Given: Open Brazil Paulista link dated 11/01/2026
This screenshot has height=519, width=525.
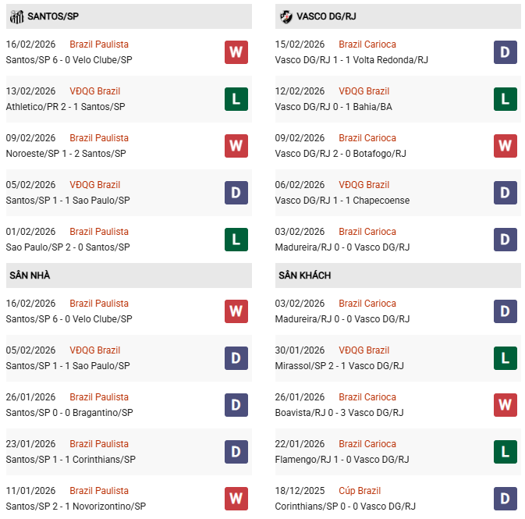Looking at the screenshot, I should click(x=99, y=491).
